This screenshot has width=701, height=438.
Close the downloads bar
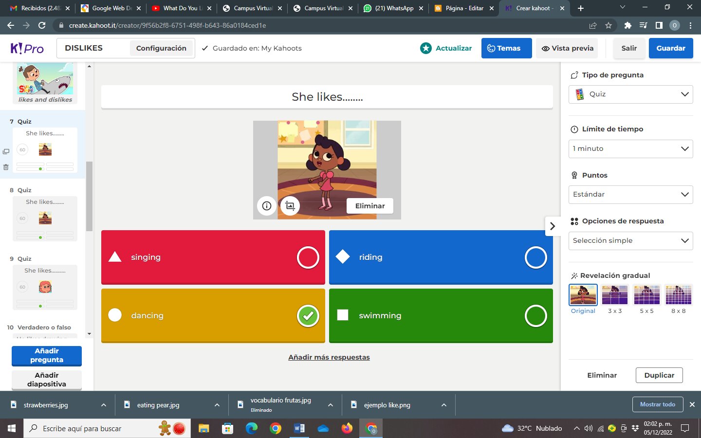[x=692, y=404]
